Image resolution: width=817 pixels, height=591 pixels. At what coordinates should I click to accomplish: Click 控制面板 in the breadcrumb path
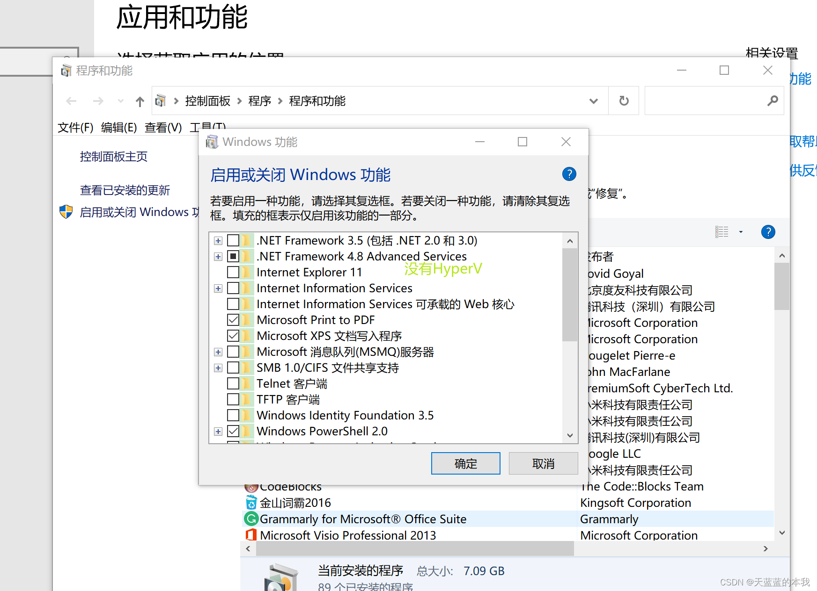coord(208,101)
